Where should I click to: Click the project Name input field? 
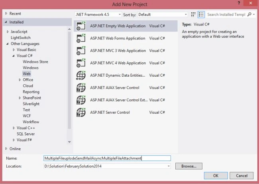click(x=107, y=158)
